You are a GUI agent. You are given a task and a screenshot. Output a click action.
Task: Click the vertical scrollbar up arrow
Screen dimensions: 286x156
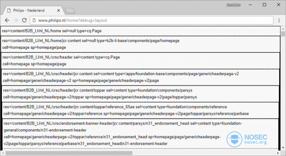point(283,29)
